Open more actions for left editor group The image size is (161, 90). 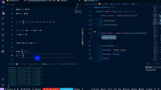81,4
